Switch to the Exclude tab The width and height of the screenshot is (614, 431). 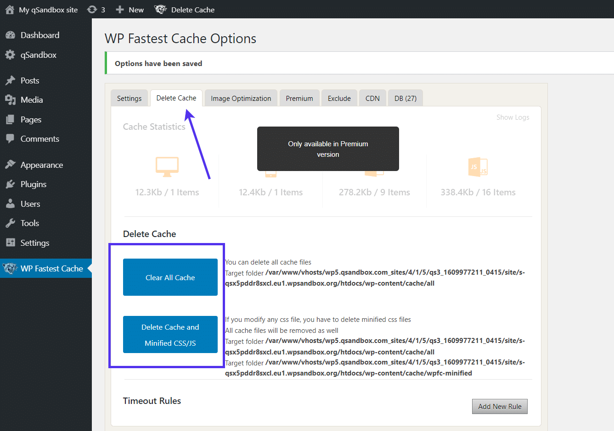(x=339, y=98)
